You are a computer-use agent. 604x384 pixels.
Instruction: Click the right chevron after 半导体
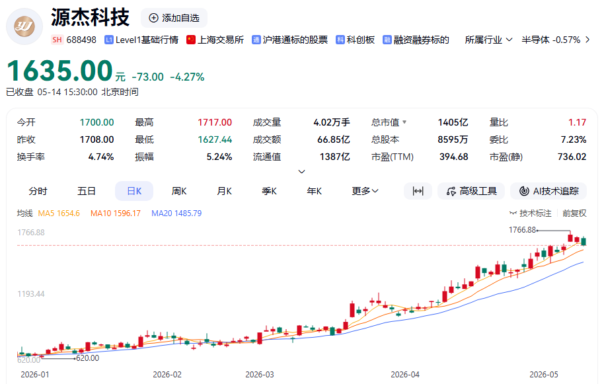tap(587, 40)
